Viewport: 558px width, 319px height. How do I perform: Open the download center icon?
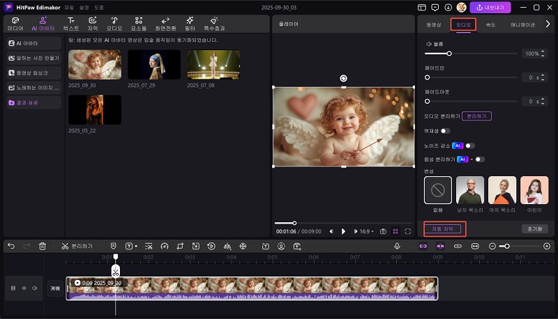(x=448, y=8)
